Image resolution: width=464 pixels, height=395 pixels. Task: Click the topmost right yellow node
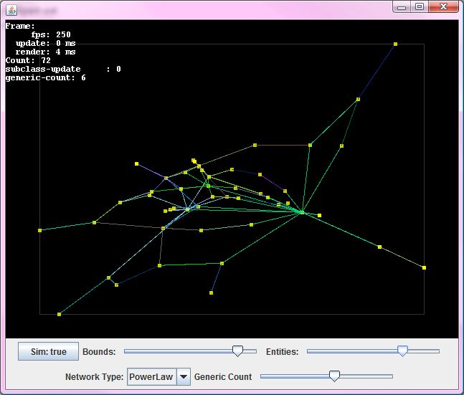(x=395, y=44)
